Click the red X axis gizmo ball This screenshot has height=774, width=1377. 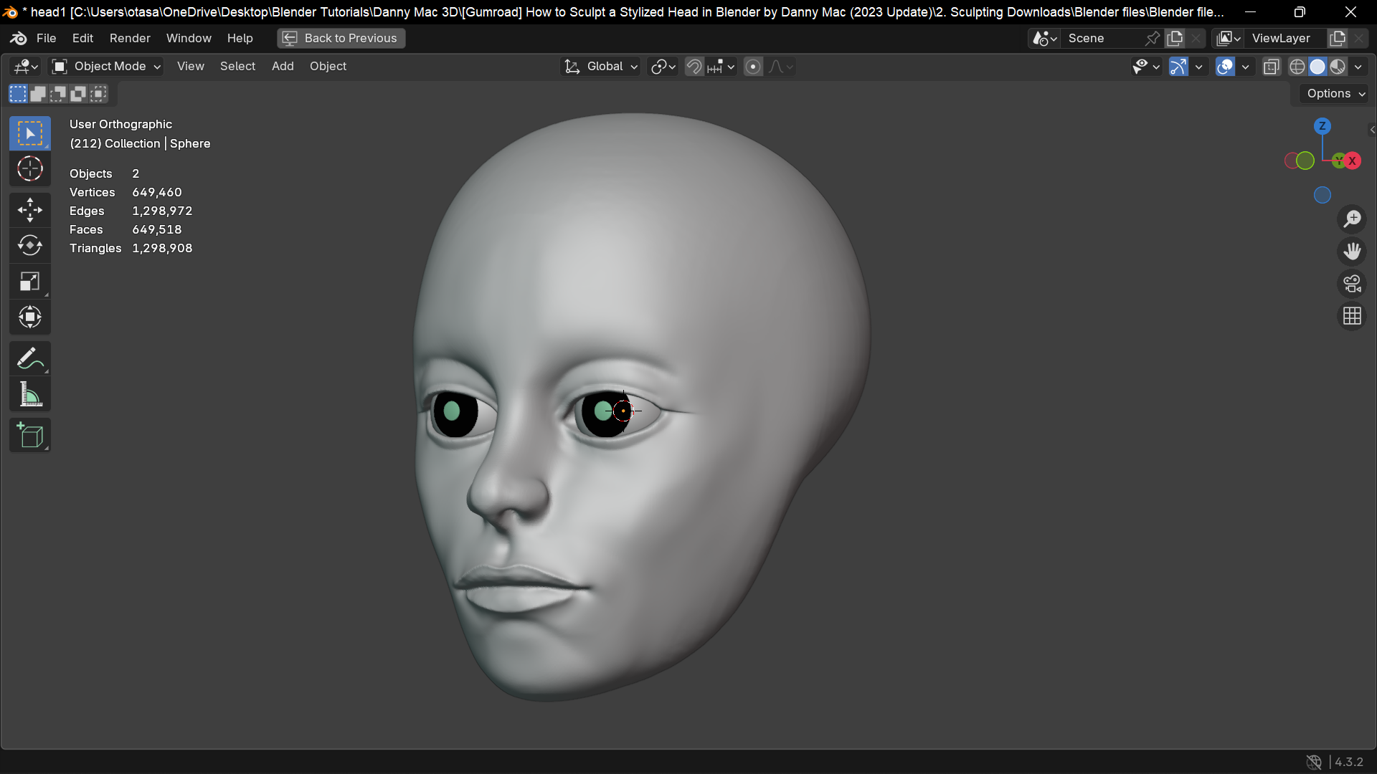(1353, 161)
